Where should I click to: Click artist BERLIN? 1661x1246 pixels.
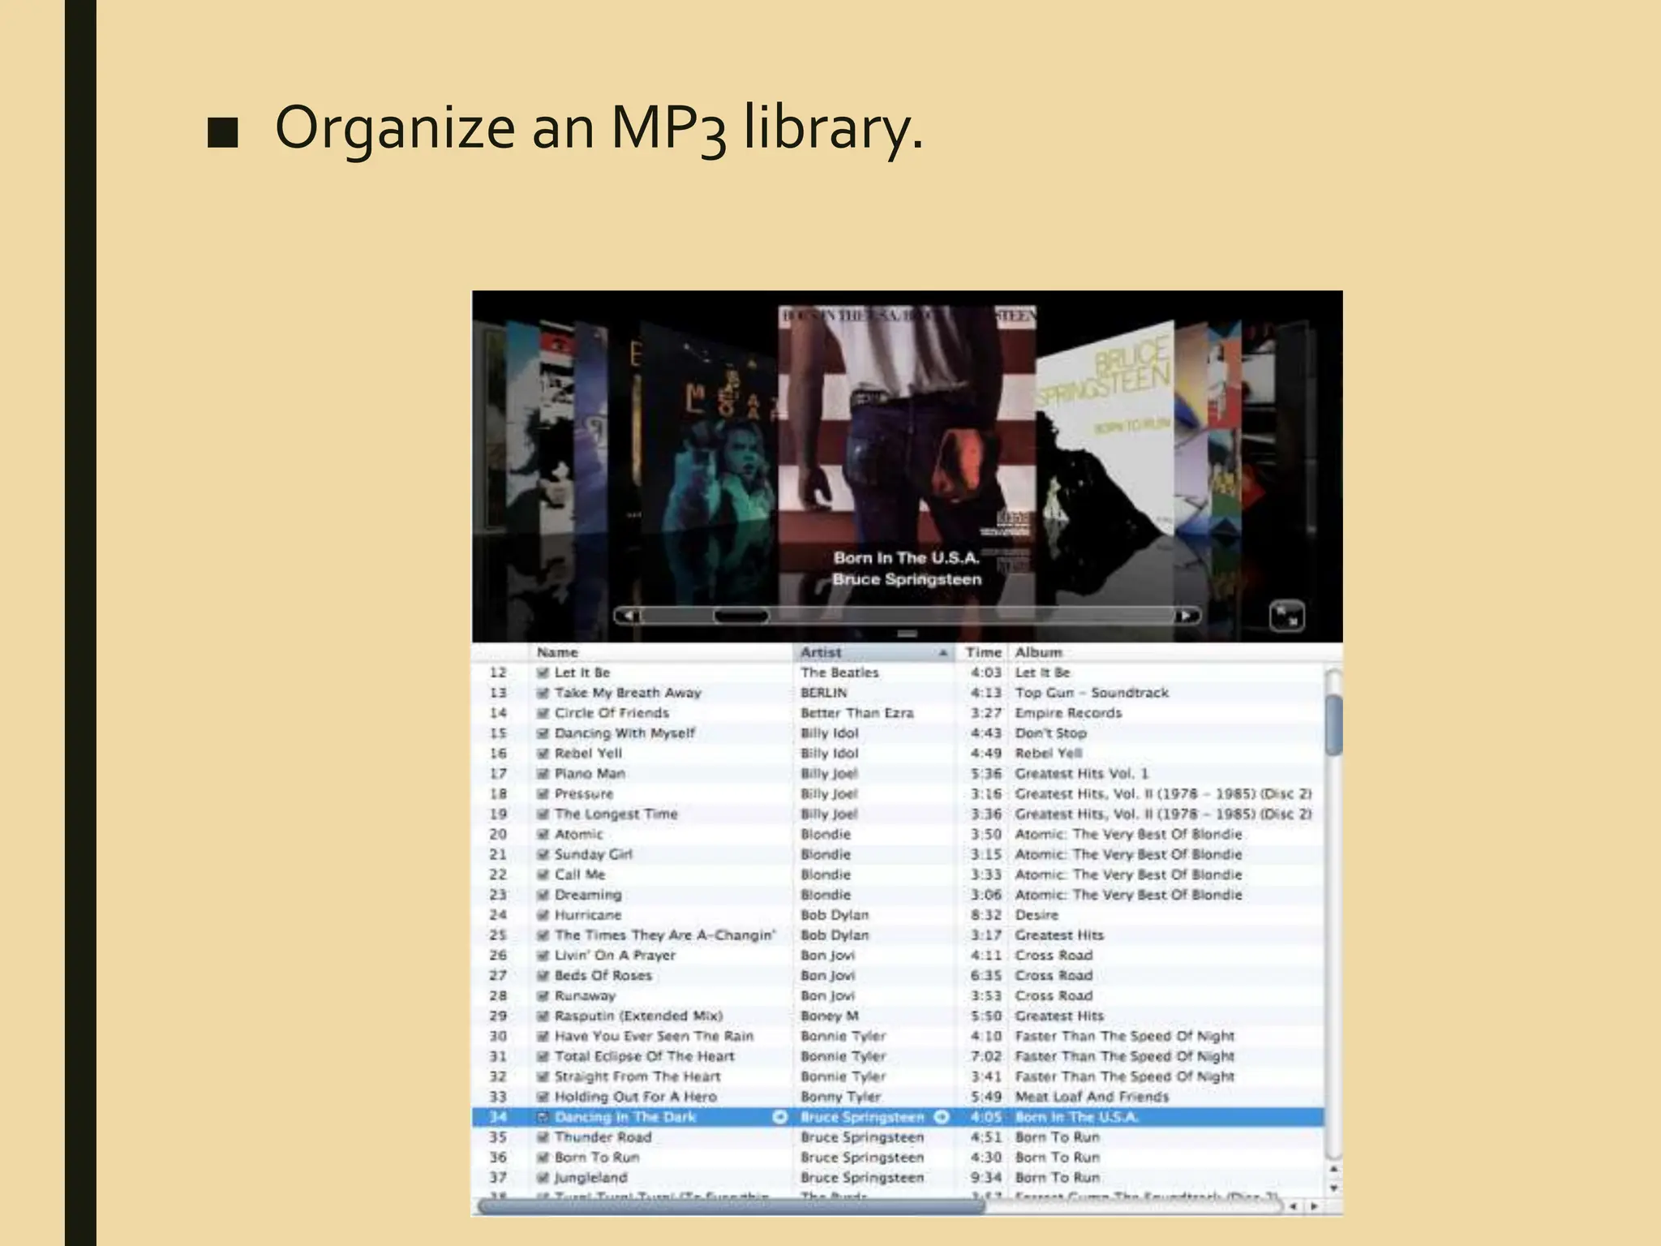(824, 693)
